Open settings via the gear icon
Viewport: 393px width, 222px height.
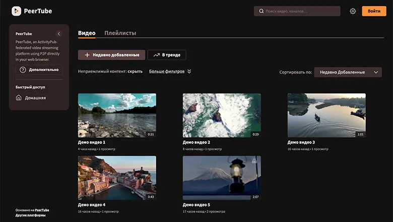353,11
